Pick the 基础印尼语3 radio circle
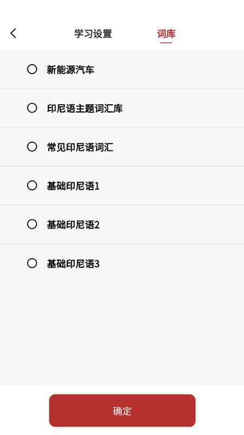This screenshot has width=244, height=435. click(x=32, y=263)
